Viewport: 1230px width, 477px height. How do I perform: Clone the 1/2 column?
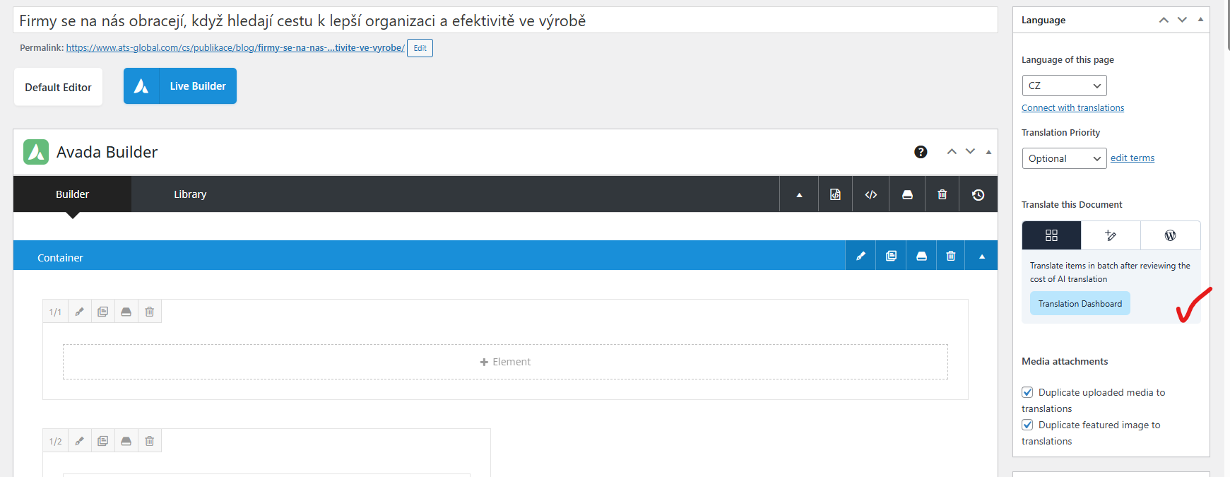click(x=102, y=441)
